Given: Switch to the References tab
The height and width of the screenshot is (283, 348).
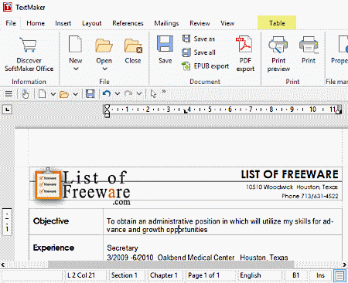Looking at the screenshot, I should click(128, 23).
